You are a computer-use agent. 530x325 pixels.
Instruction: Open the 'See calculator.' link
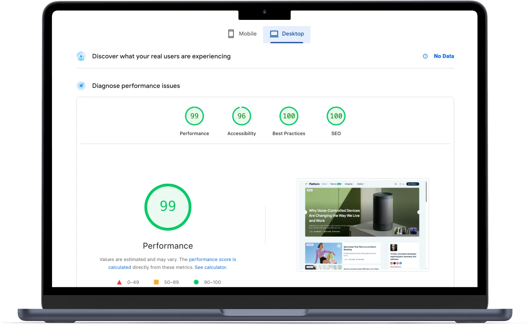(x=211, y=267)
